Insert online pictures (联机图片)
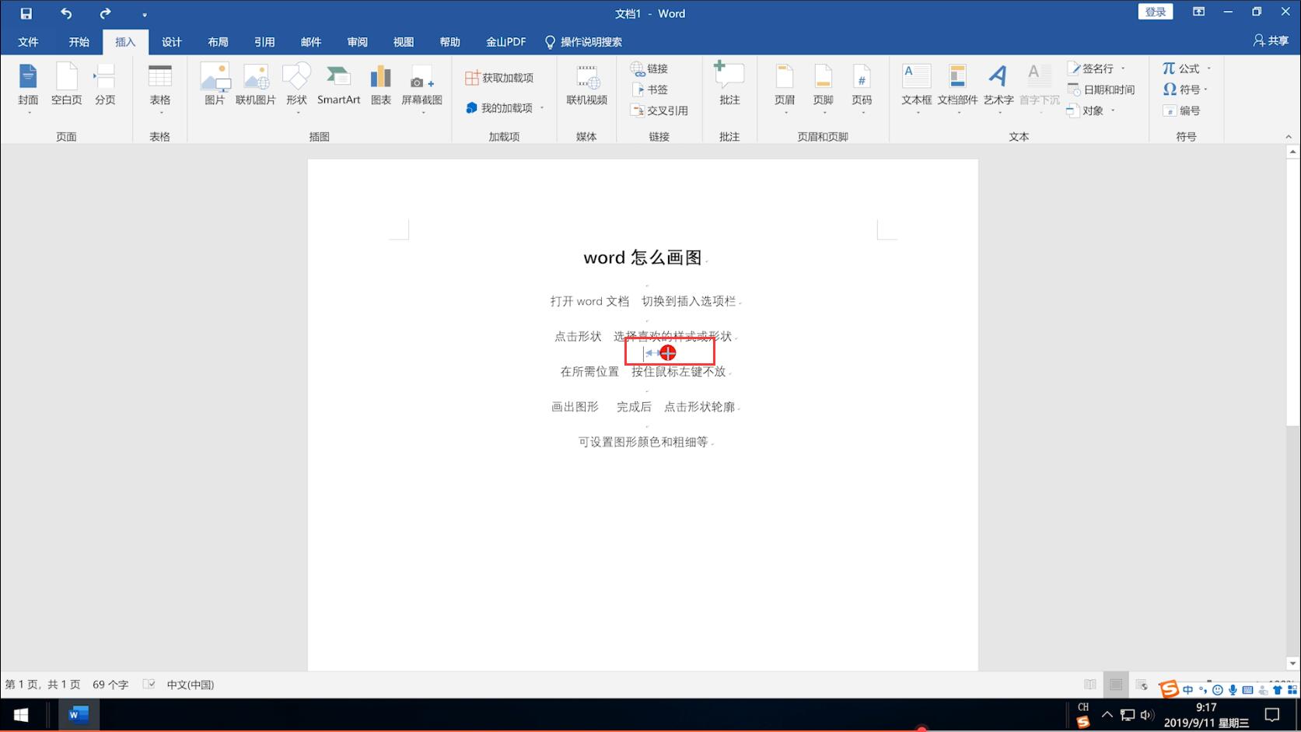Image resolution: width=1301 pixels, height=732 pixels. [x=256, y=85]
